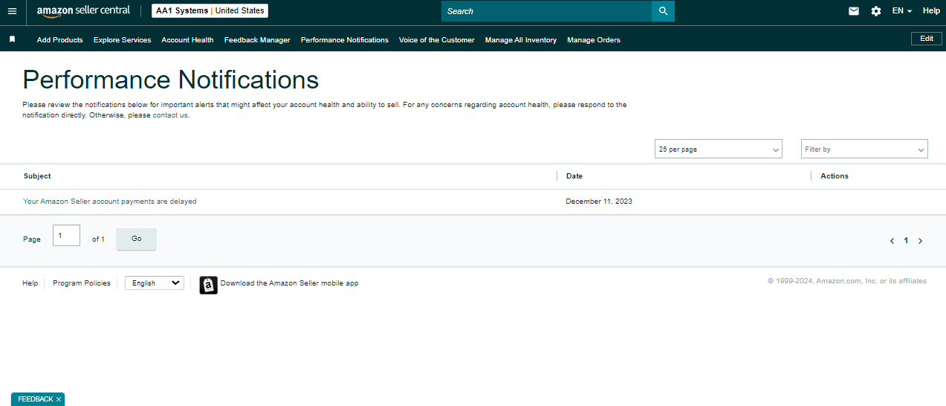Click the Search input field
The width and height of the screenshot is (946, 406).
point(546,11)
